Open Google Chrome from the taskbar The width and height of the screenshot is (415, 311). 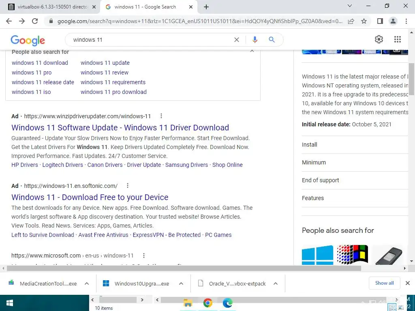point(208,303)
